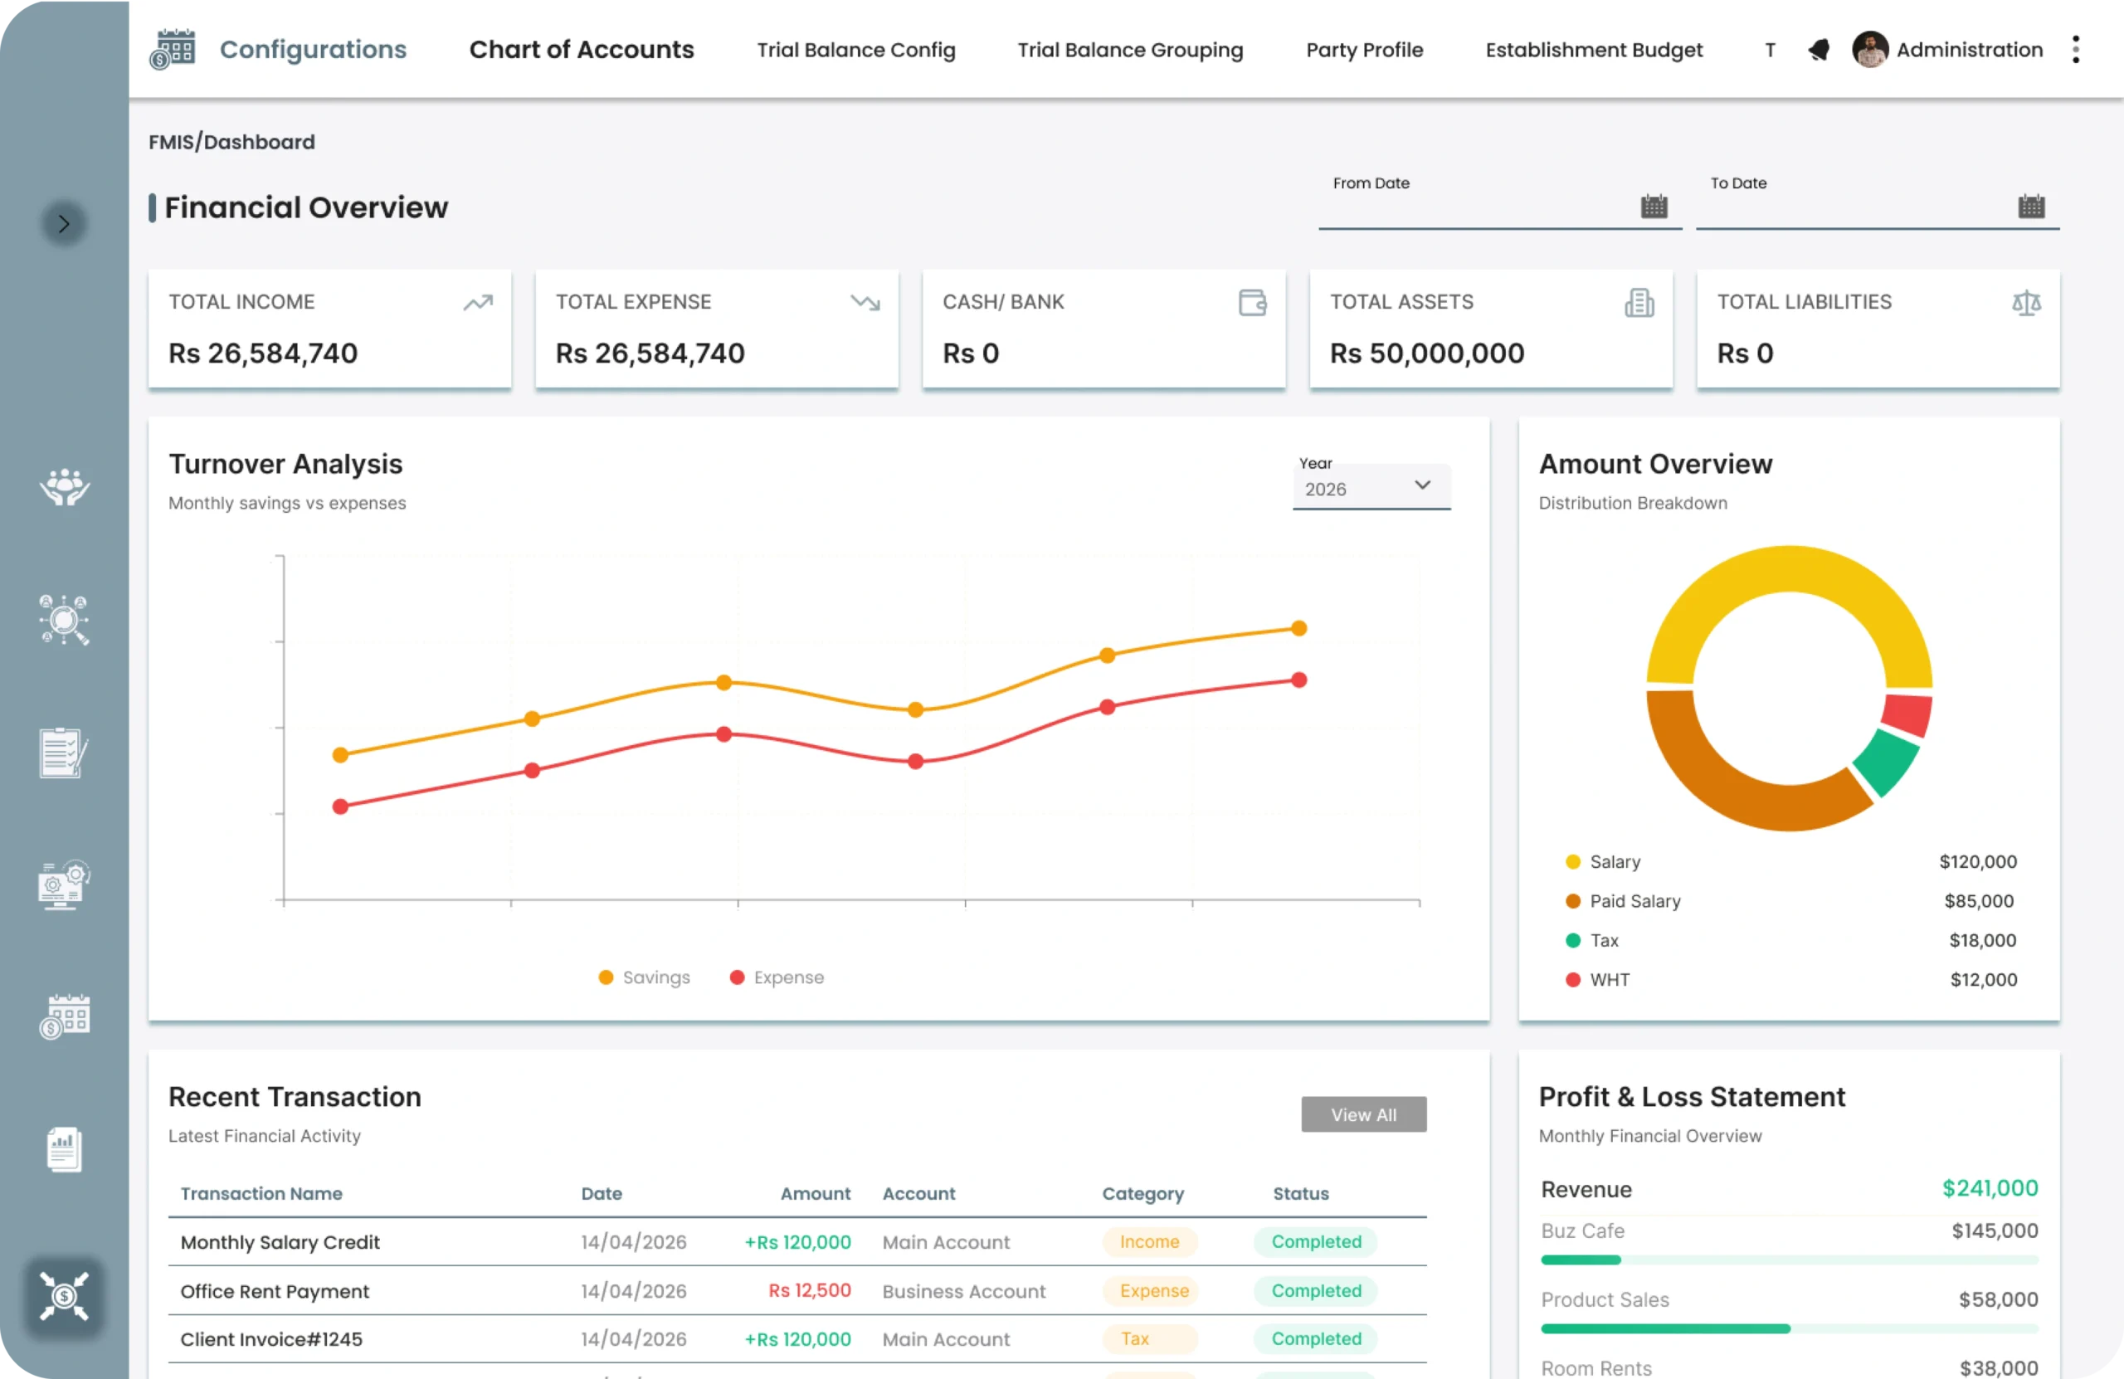The image size is (2124, 1379).
Task: Click the Tax category badge
Action: click(1149, 1339)
